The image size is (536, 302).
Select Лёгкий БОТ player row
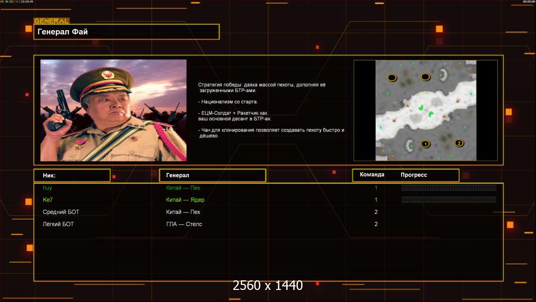click(58, 224)
